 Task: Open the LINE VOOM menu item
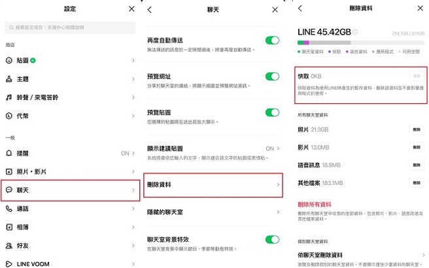(x=71, y=264)
